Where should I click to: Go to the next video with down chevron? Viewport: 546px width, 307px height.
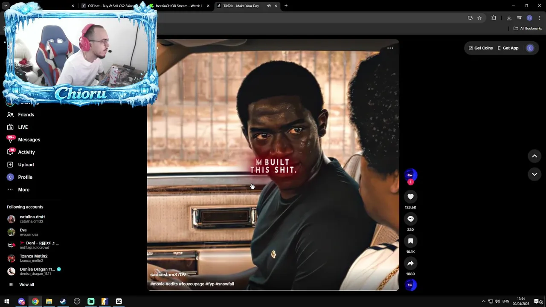(534, 174)
